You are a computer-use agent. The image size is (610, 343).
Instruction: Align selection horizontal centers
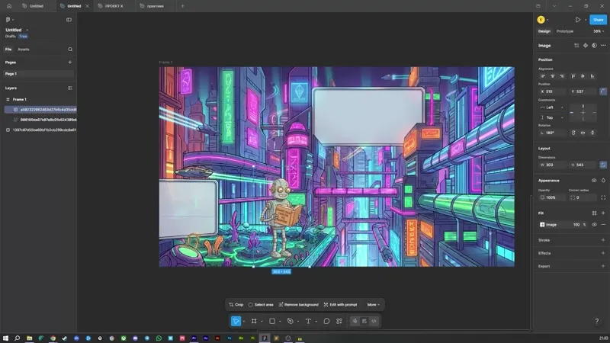point(552,76)
